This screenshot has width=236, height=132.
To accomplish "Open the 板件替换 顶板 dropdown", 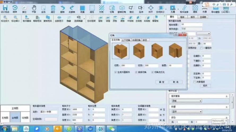I will tap(187, 101).
